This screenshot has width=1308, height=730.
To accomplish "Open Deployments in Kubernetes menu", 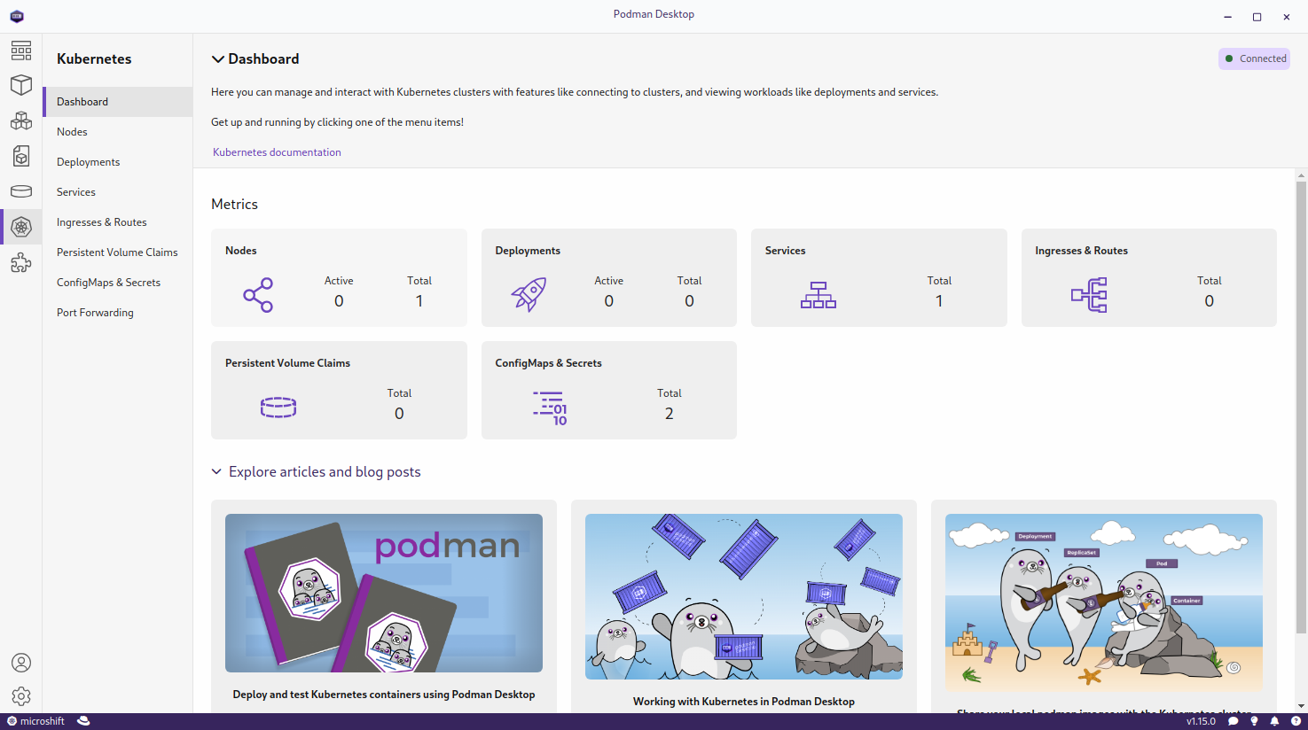I will 118,162.
